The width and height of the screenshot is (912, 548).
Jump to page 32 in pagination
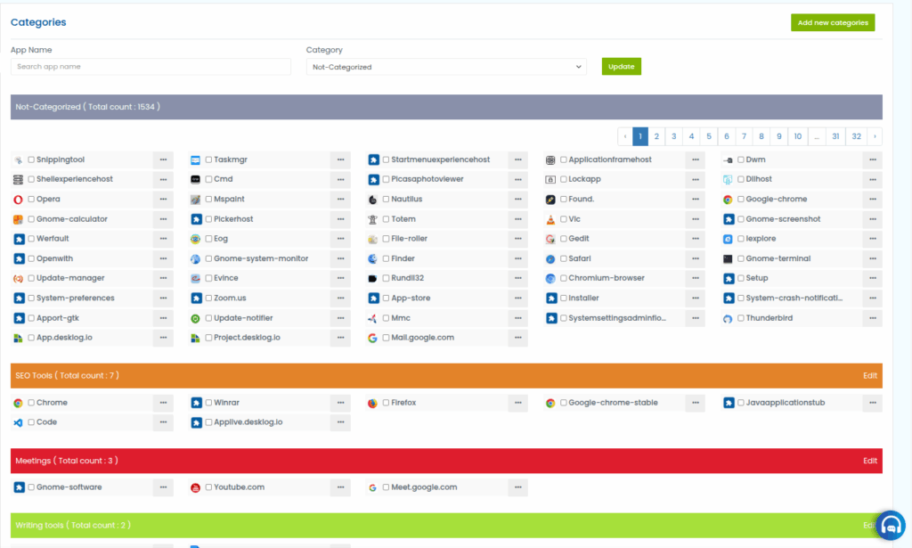tap(856, 136)
